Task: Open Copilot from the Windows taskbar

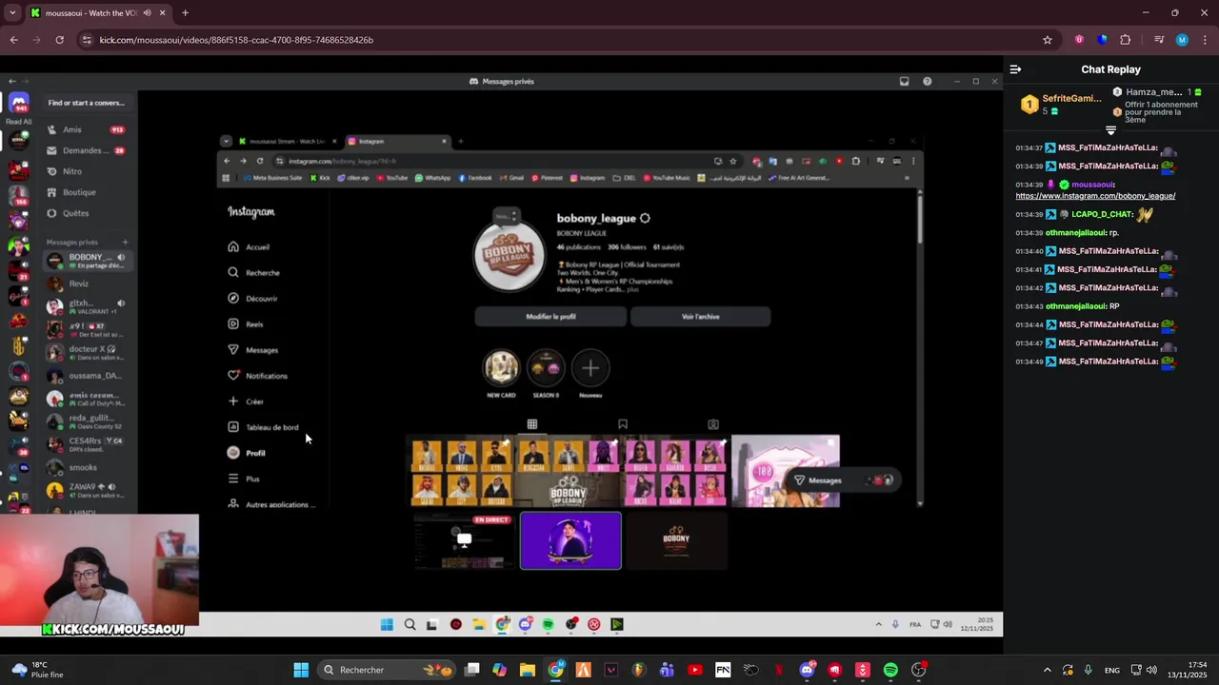Action: click(500, 670)
